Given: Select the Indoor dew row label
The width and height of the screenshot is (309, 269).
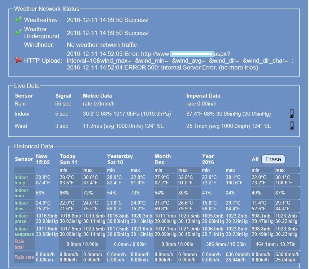Looking at the screenshot, I should [21, 206].
